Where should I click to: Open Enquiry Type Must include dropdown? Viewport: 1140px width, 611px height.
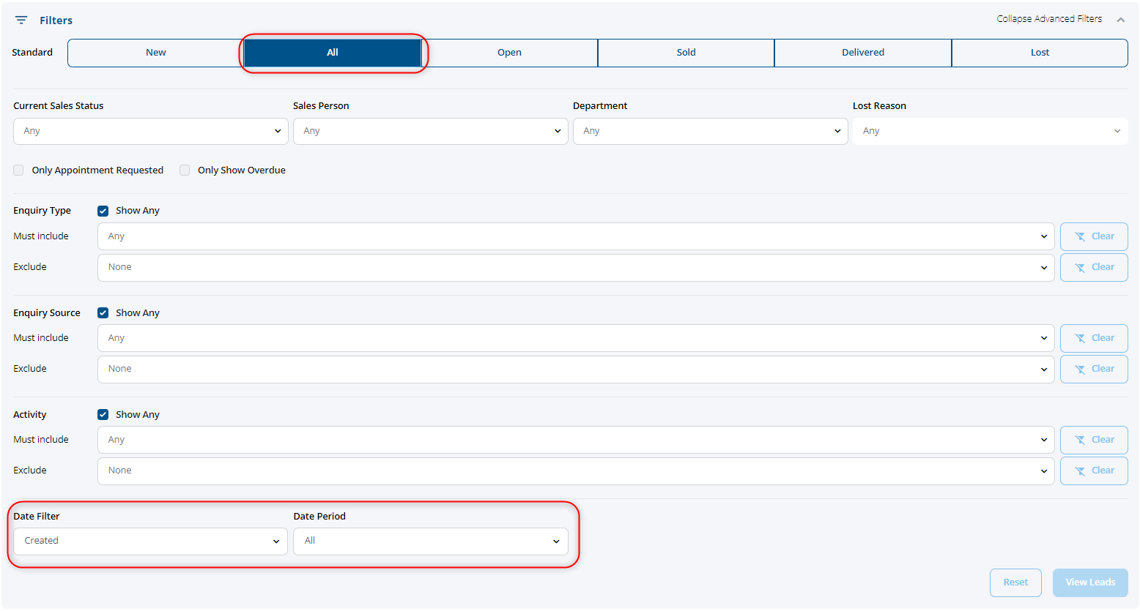pyautogui.click(x=576, y=236)
